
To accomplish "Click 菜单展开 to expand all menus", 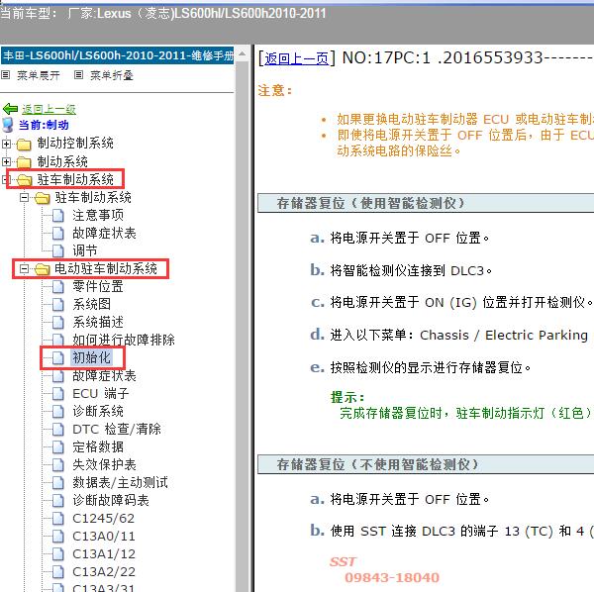I will point(39,75).
